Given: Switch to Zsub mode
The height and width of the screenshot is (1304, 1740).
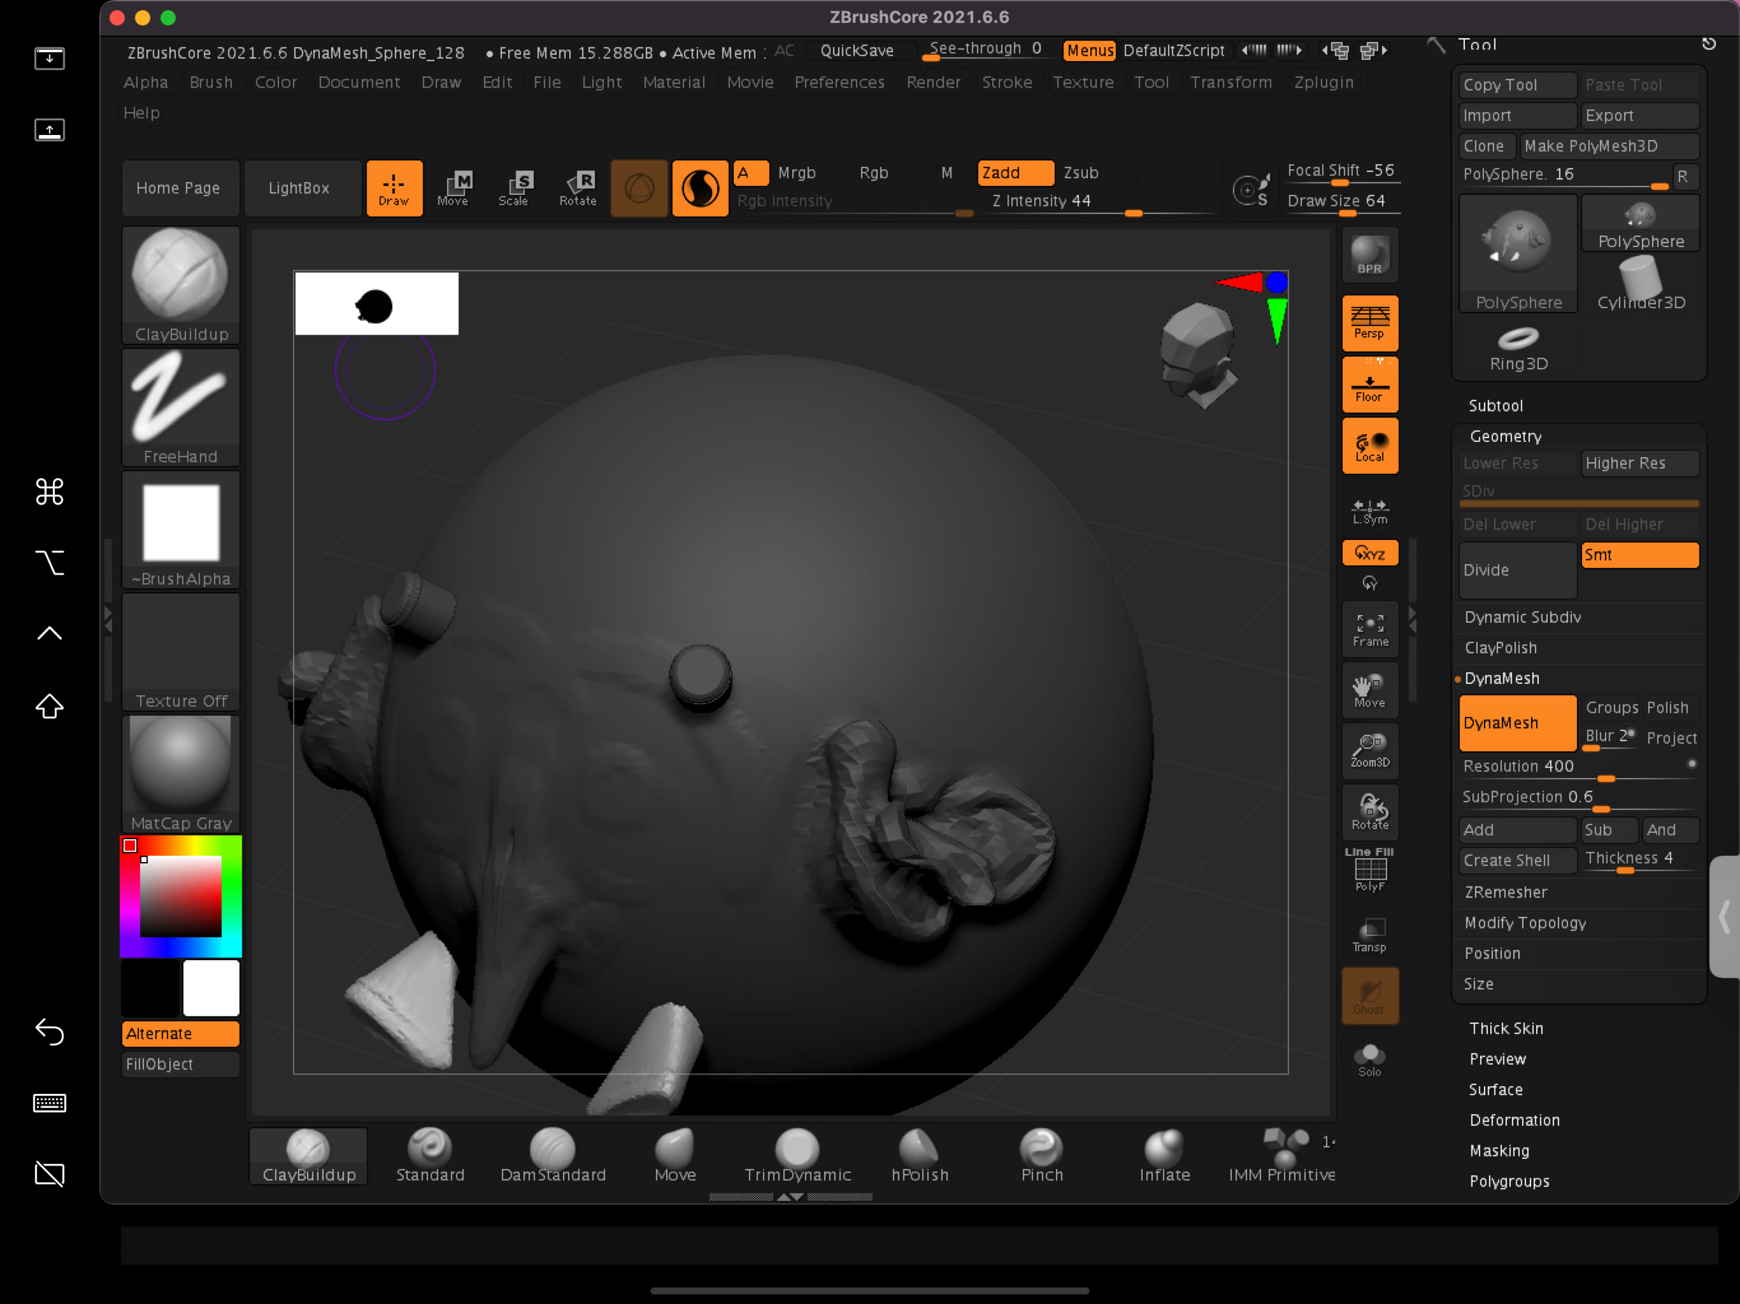Looking at the screenshot, I should (x=1081, y=173).
